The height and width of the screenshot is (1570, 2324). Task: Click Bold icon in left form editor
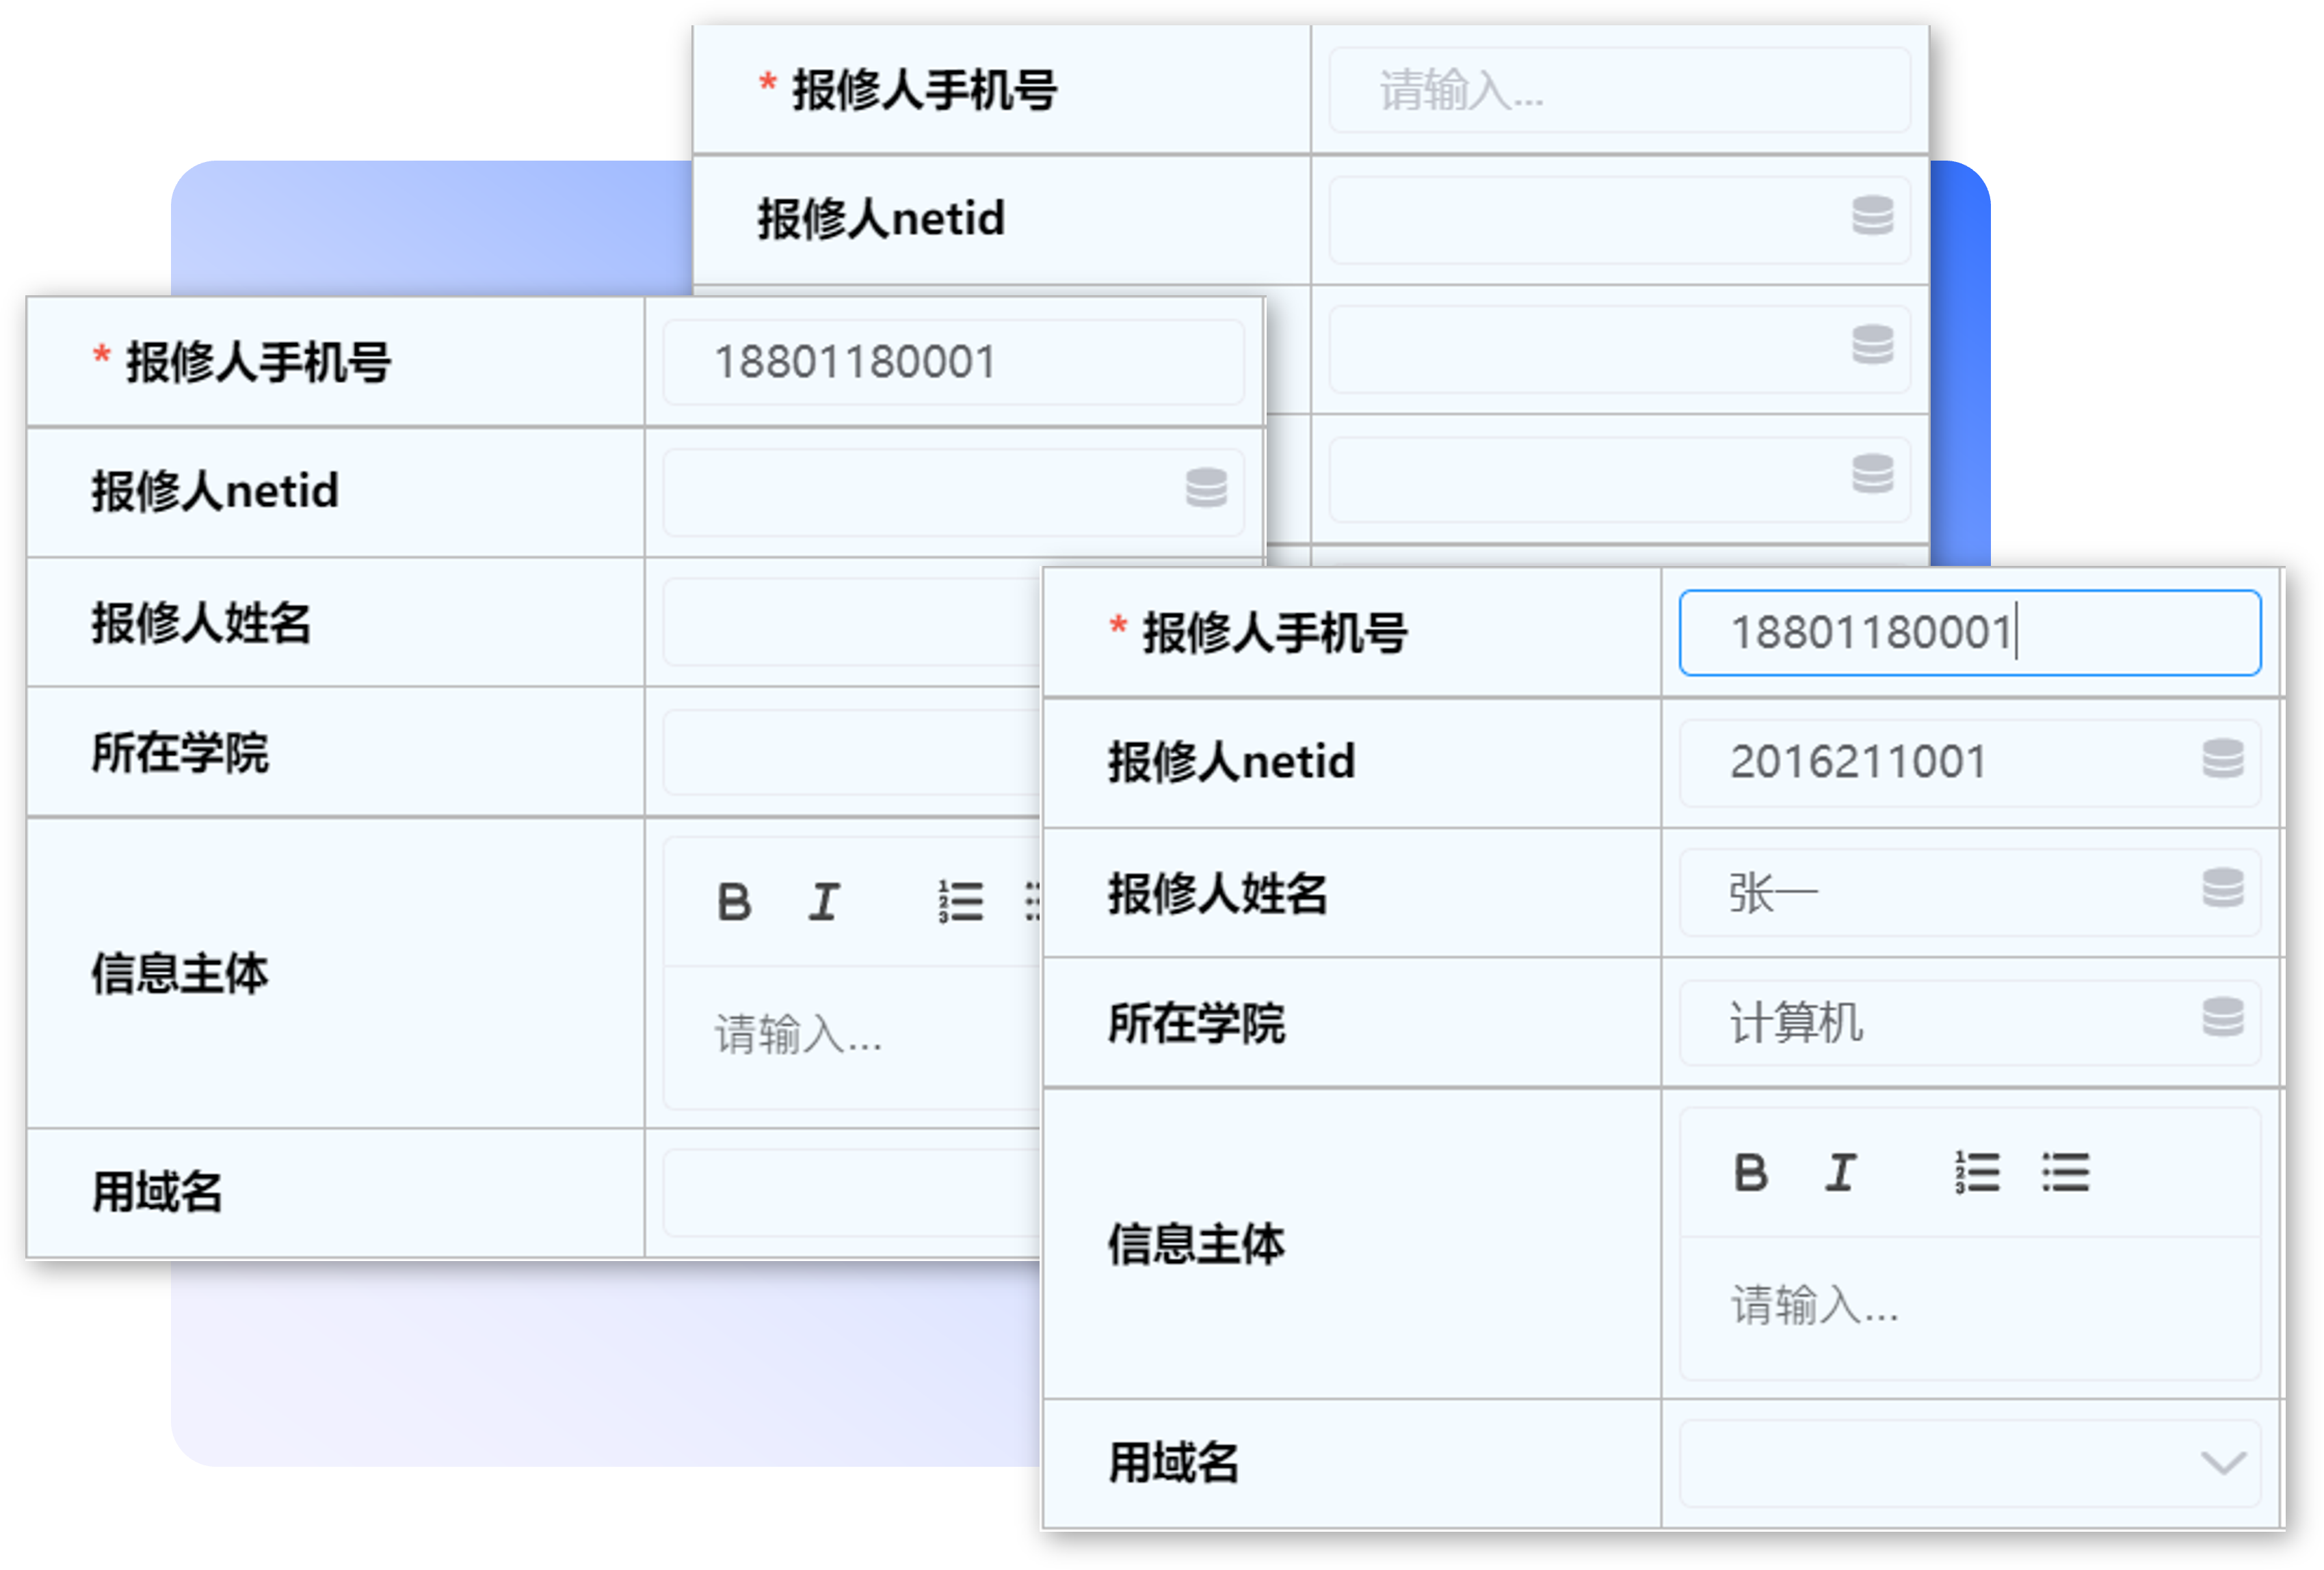point(734,902)
